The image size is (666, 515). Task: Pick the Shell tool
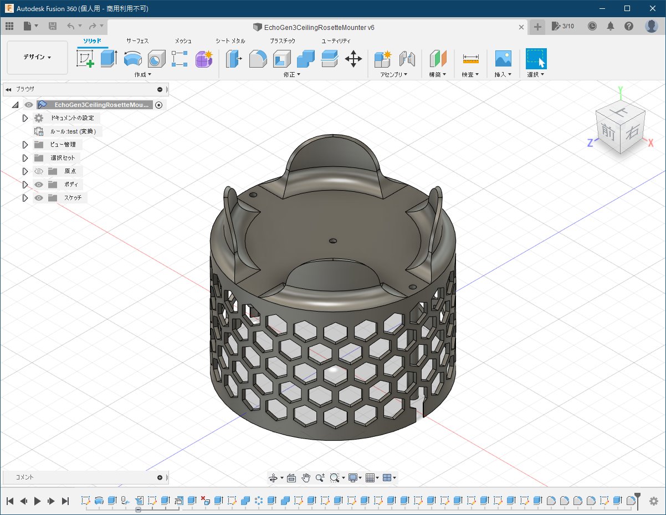click(x=281, y=58)
